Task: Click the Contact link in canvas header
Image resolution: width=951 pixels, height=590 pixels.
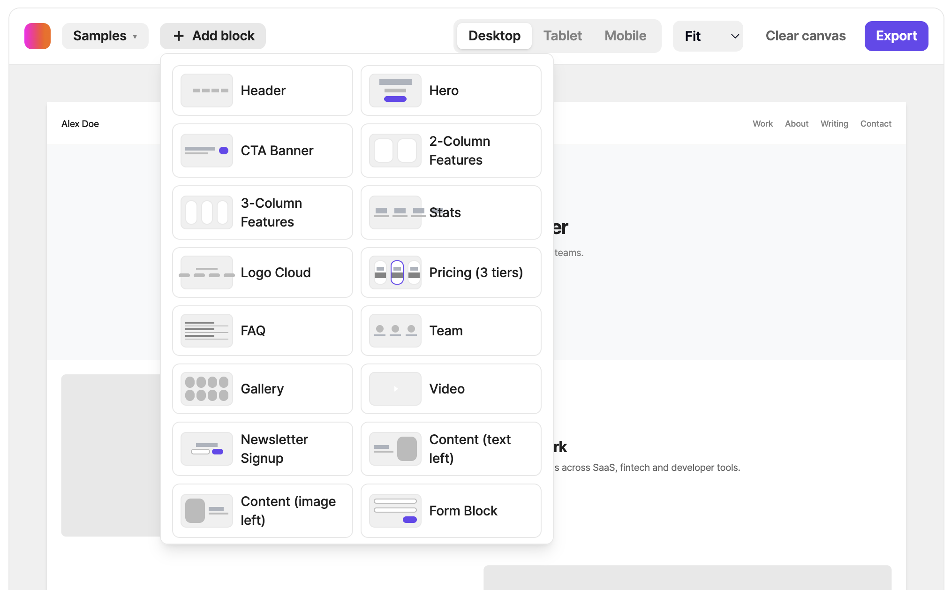Action: coord(876,124)
